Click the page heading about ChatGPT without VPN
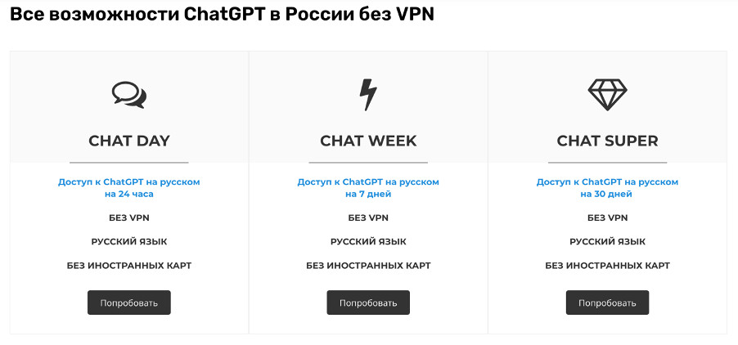This screenshot has width=738, height=345. coord(222,15)
